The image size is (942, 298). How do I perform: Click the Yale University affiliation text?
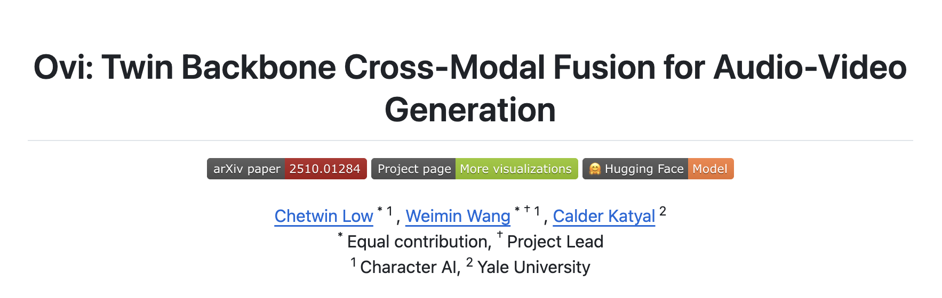pyautogui.click(x=533, y=267)
